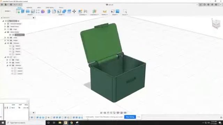The height and width of the screenshot is (125, 223).
Task: Click the Zoom Window magnifier icon
Action: (114, 112)
